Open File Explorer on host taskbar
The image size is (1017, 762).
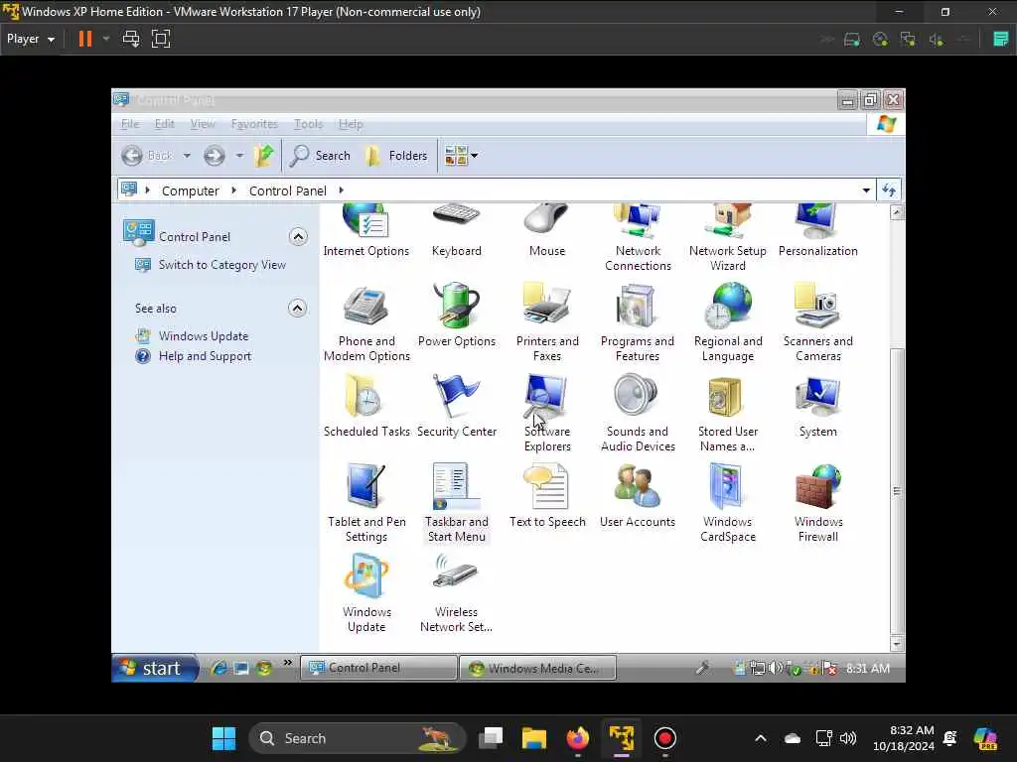click(x=533, y=738)
